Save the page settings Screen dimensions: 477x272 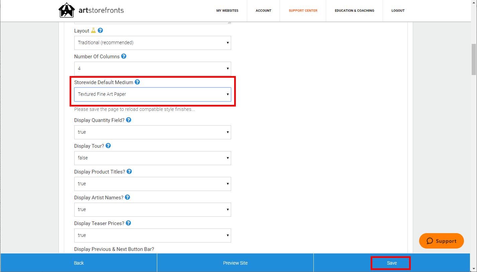point(392,263)
